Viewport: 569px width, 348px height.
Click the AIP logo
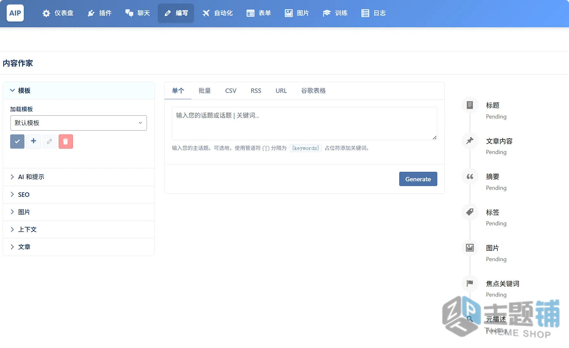point(15,13)
